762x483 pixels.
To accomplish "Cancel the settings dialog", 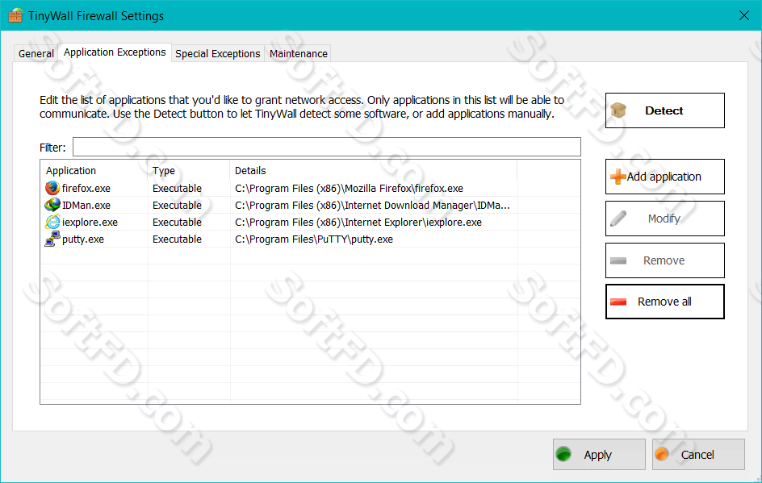I will [698, 454].
